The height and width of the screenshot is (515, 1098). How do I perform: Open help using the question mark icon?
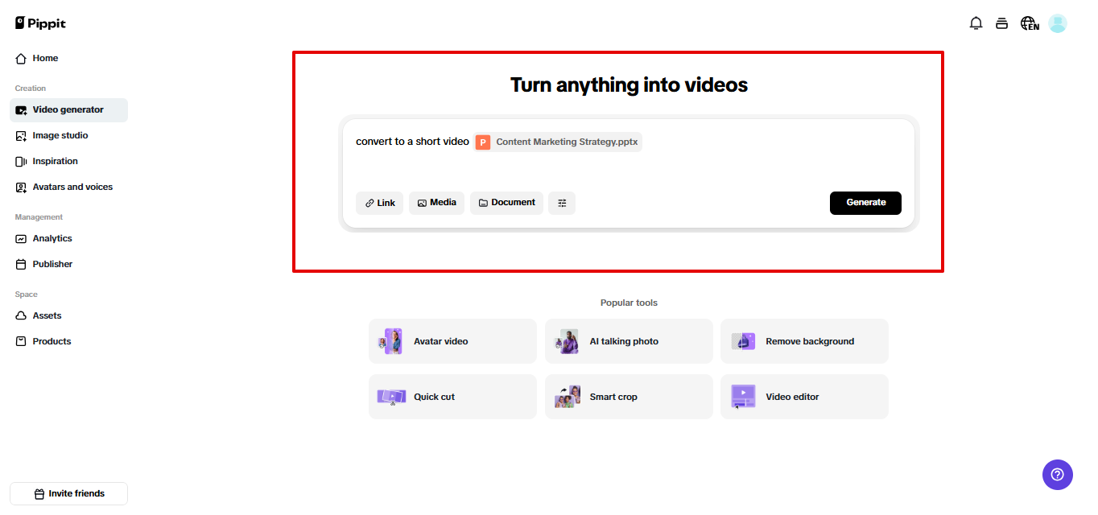[1057, 475]
